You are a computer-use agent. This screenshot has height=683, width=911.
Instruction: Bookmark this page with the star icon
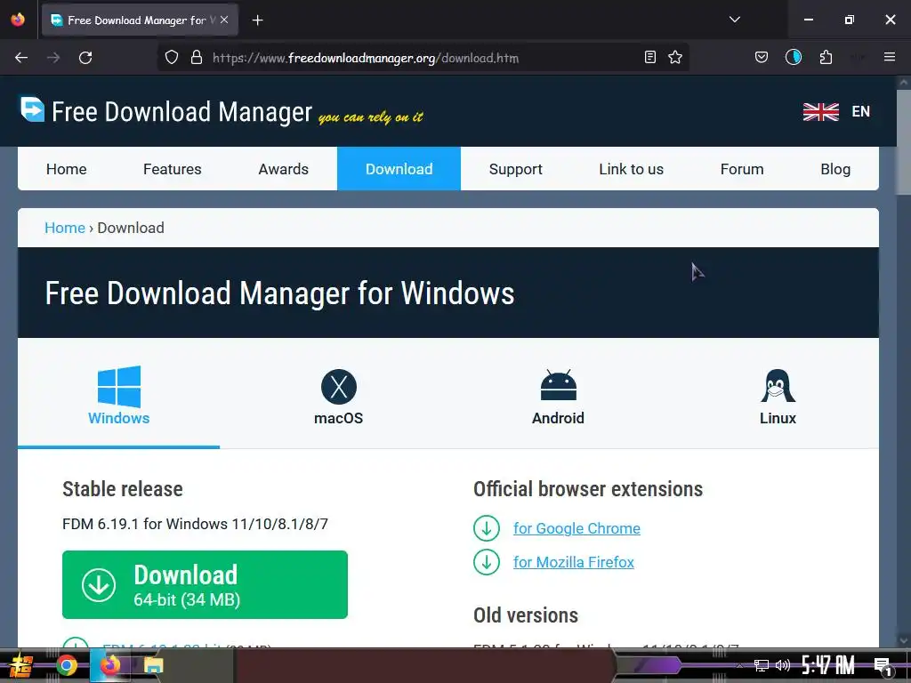pyautogui.click(x=675, y=57)
